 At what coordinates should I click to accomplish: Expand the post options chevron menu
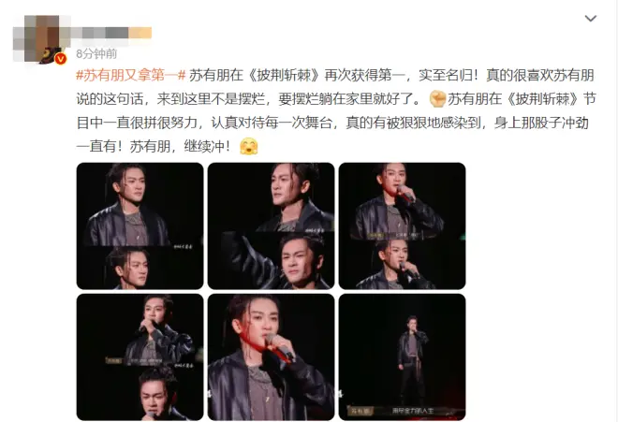590,18
